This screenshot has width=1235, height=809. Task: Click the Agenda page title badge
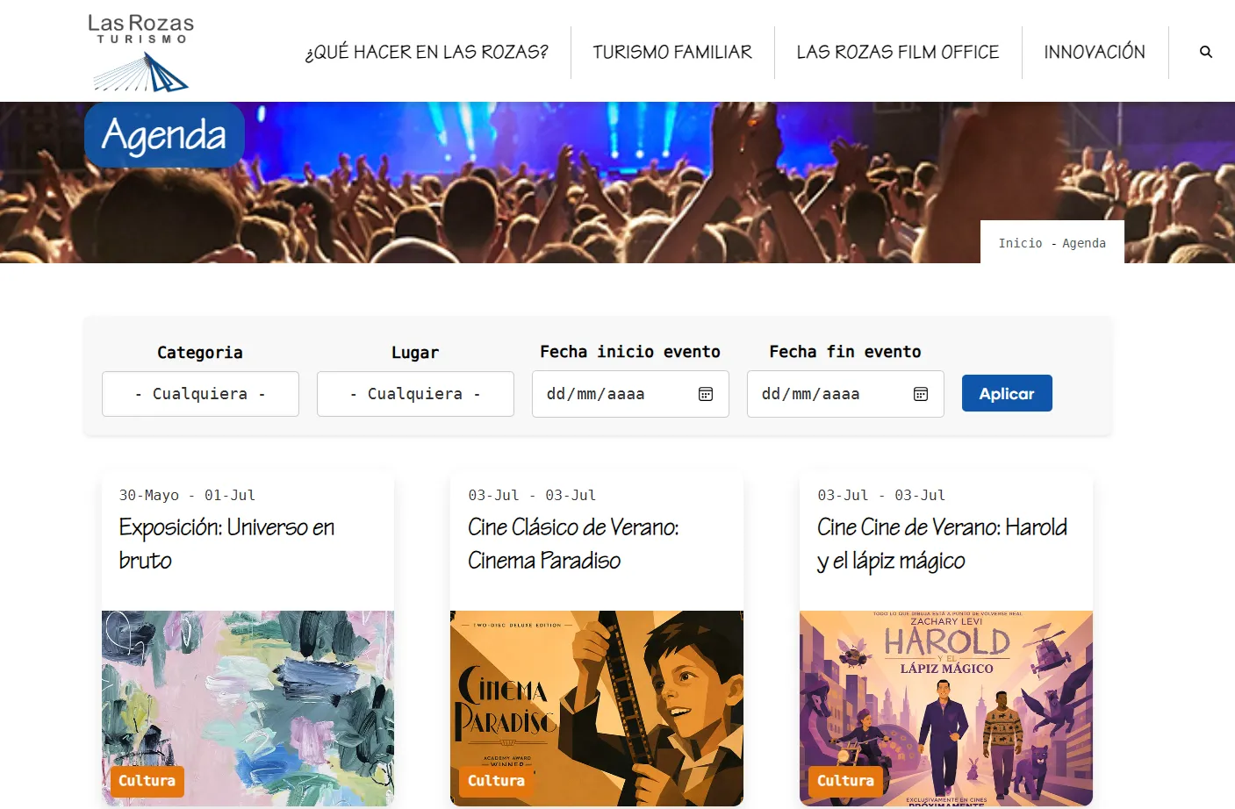(x=164, y=135)
